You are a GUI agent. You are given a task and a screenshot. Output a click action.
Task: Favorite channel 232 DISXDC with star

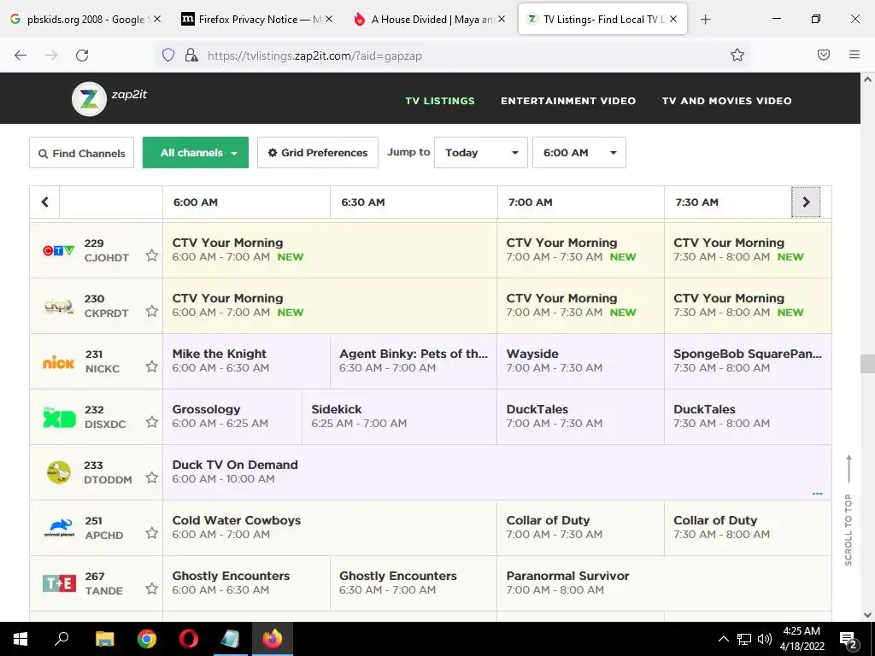point(152,422)
